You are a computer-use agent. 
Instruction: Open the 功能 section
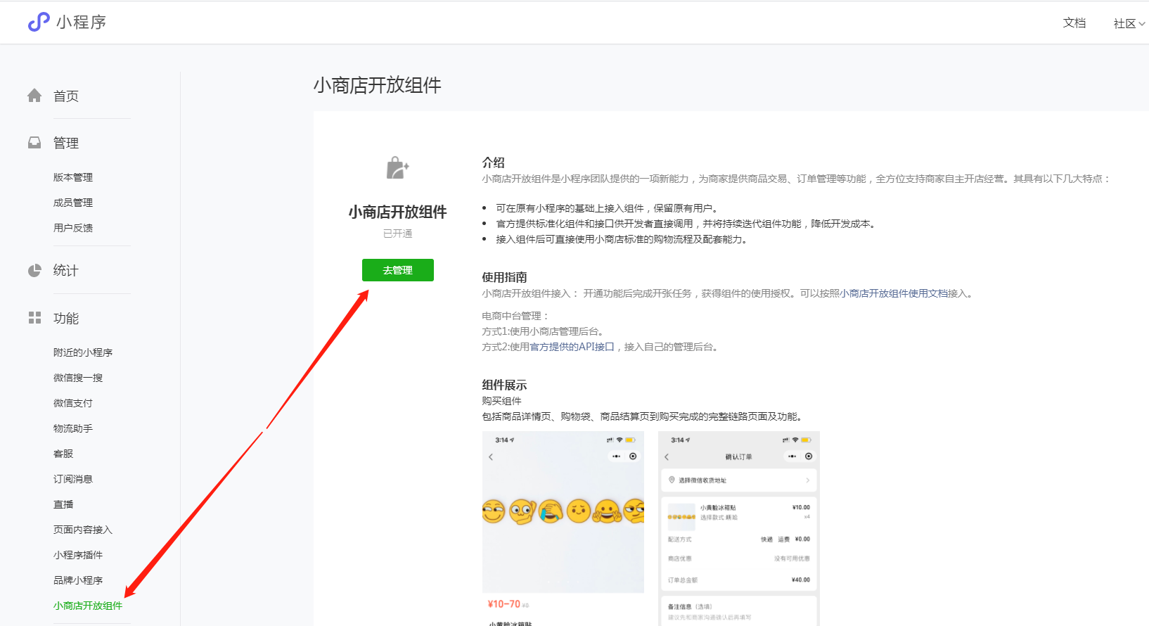click(66, 319)
